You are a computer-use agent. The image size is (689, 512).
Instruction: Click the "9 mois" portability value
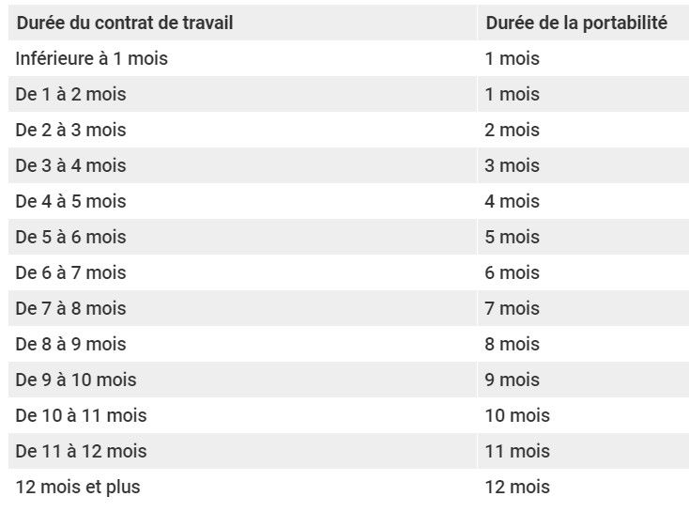(513, 380)
